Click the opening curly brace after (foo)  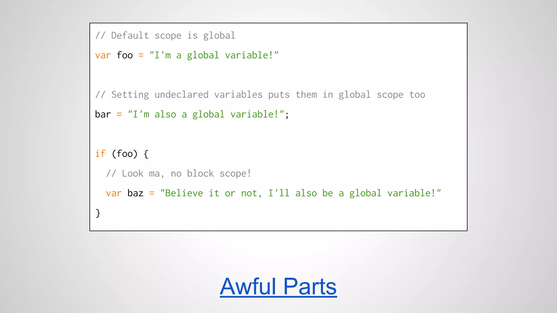click(146, 154)
